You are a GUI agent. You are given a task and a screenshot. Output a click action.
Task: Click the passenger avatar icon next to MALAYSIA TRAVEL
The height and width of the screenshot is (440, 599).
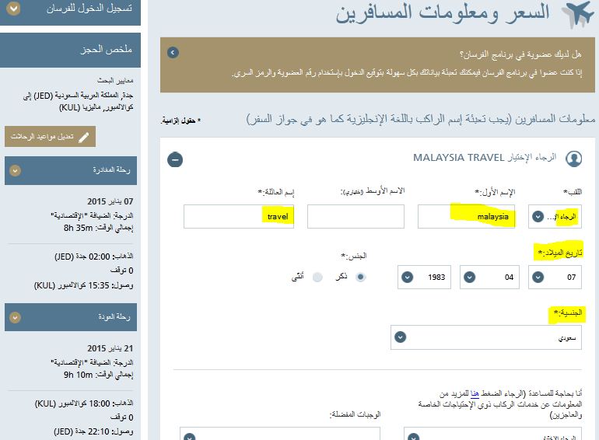574,159
